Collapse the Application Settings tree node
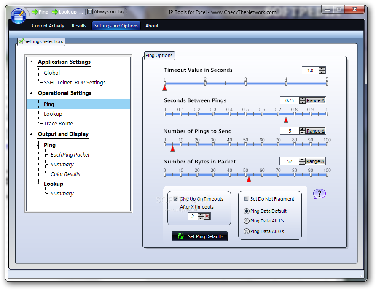 (32, 62)
